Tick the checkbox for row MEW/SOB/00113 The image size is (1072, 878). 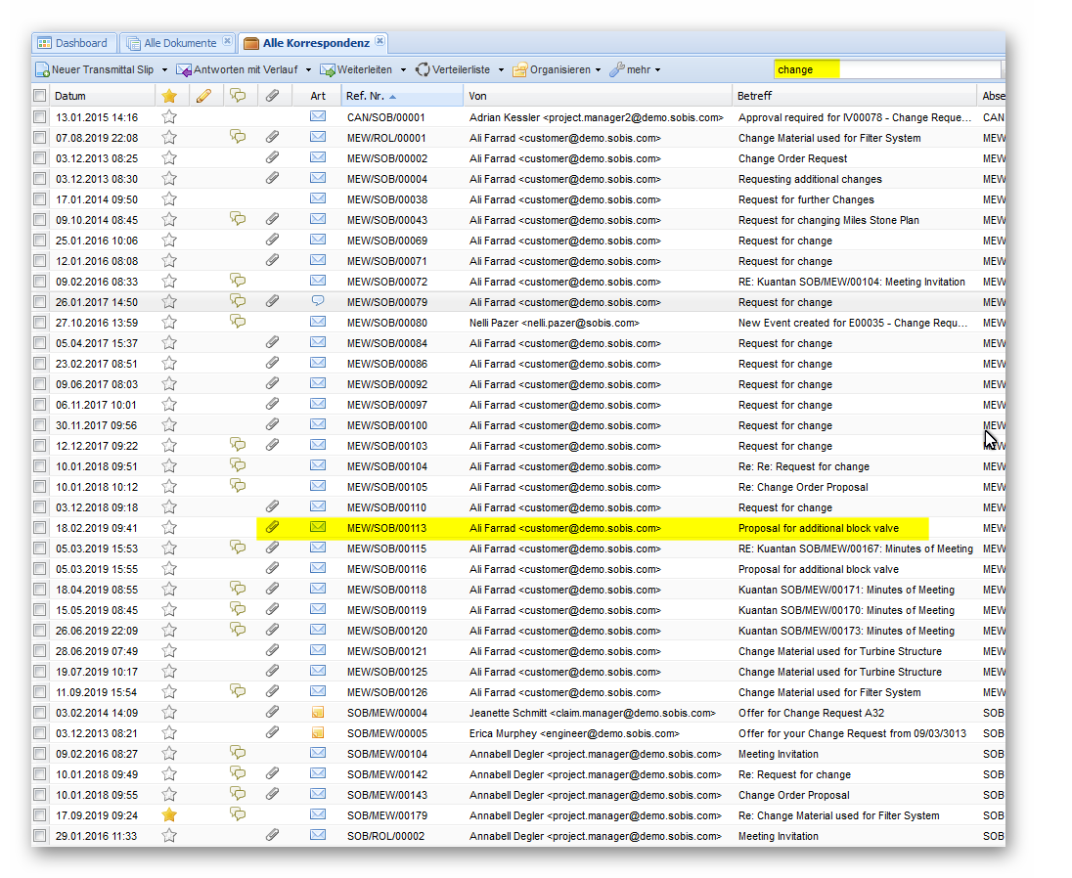tap(39, 528)
